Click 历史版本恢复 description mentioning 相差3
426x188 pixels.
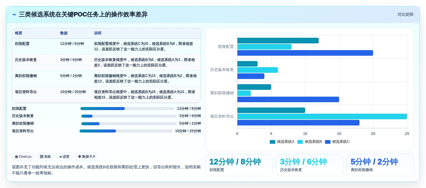point(145,62)
